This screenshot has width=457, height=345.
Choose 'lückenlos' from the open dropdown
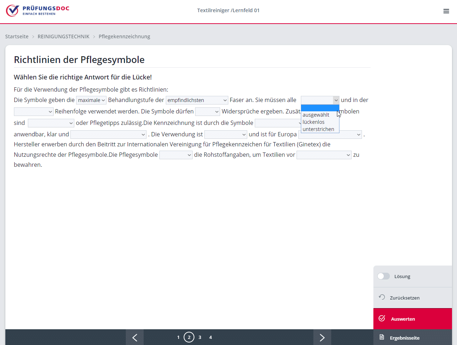(314, 122)
